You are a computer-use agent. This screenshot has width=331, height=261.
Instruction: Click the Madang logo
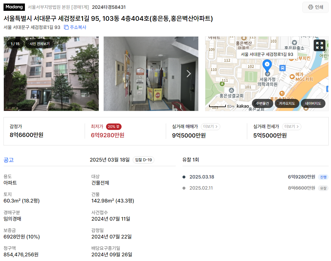click(14, 7)
